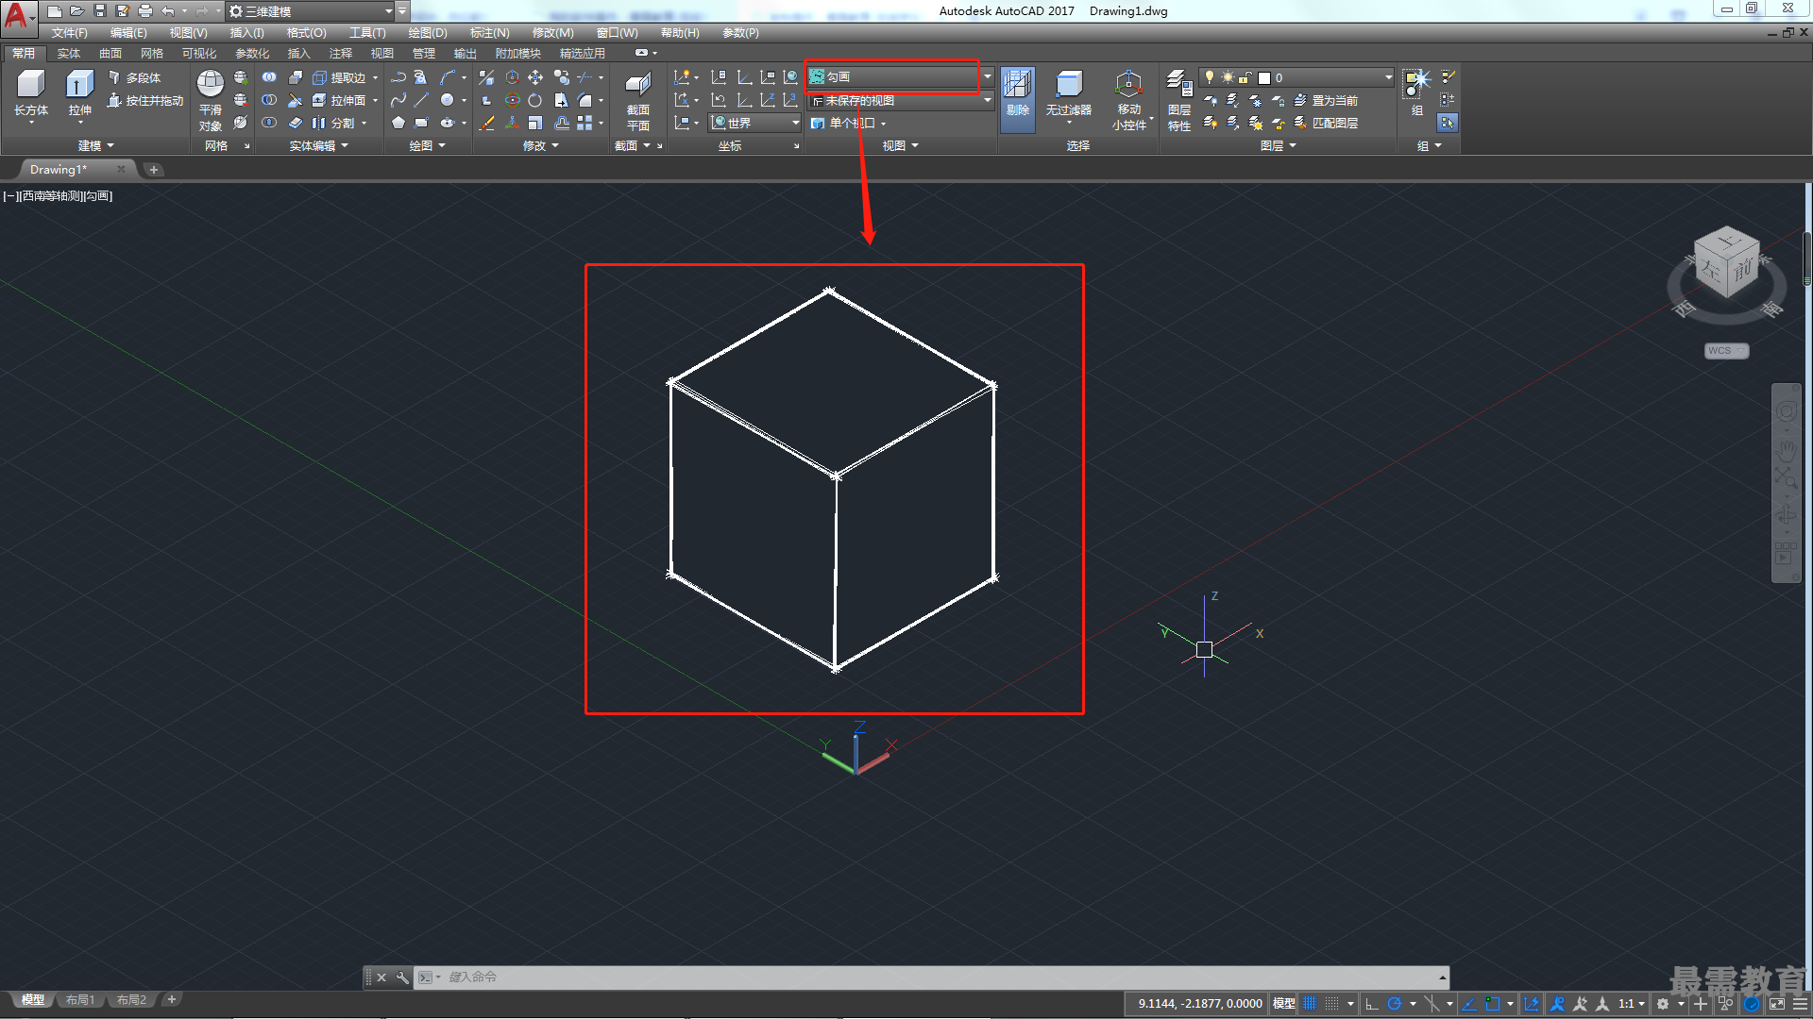Click the 图层特性 layer properties icon
Image resolution: width=1813 pixels, height=1019 pixels.
point(1179,100)
